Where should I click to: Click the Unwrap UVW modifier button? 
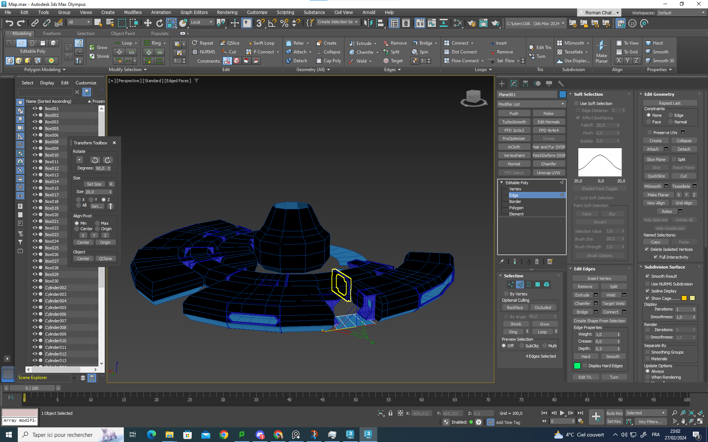point(549,173)
